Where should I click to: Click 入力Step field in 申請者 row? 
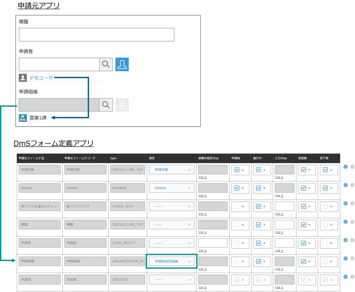click(x=284, y=243)
